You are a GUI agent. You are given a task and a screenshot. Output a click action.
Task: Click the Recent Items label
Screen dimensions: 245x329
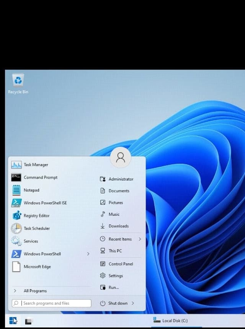[x=120, y=239]
